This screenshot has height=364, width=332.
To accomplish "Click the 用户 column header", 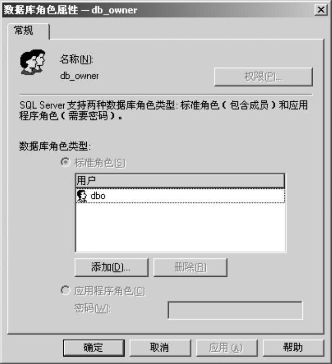I will tap(180, 181).
